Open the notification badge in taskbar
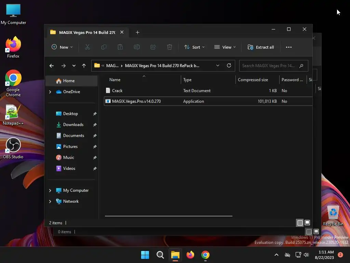The image size is (350, 263). click(340, 254)
